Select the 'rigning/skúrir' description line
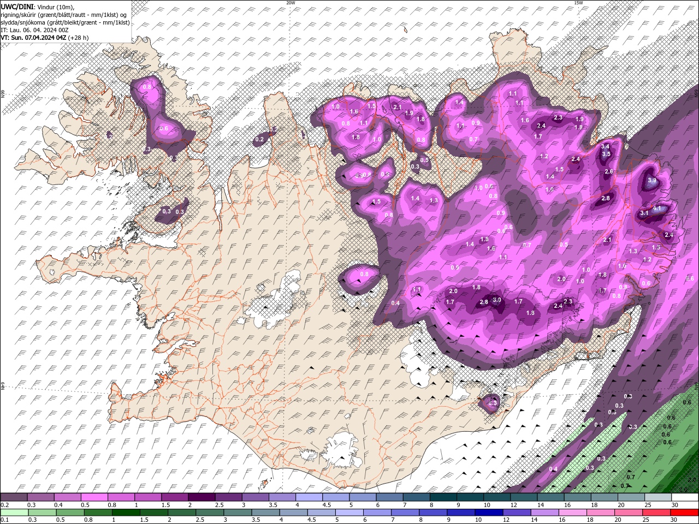Viewport: 699px width, 524px height. pos(64,15)
